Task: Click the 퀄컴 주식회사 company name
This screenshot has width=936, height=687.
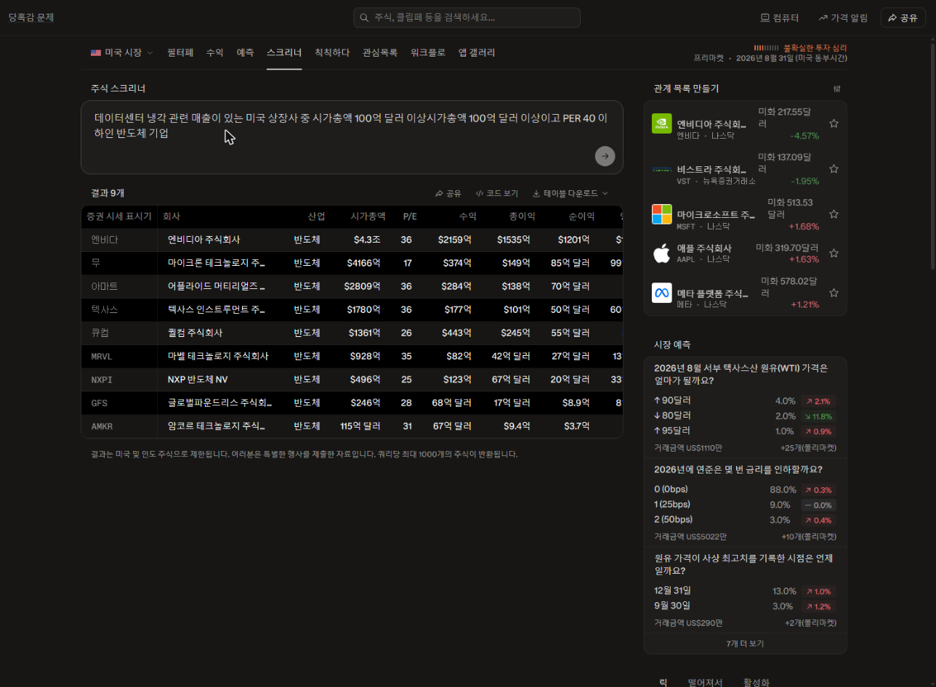Action: [x=195, y=333]
